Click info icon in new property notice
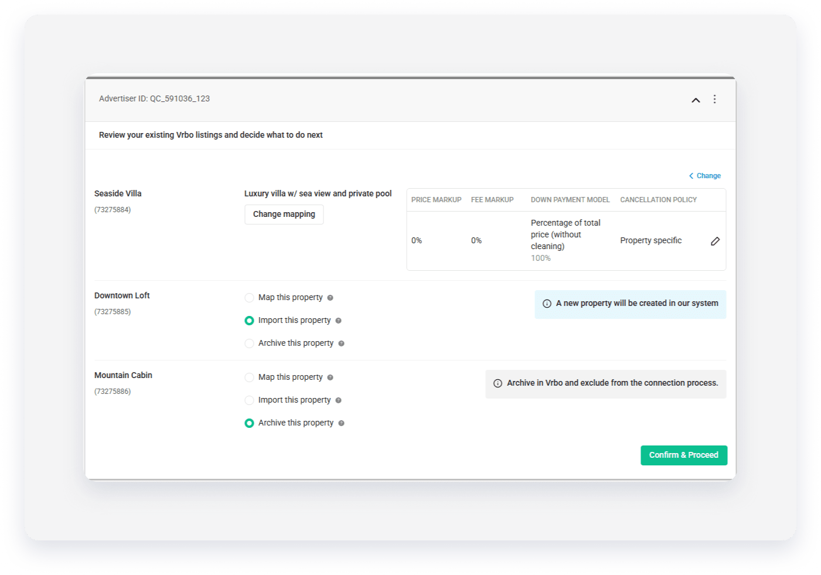 click(547, 304)
